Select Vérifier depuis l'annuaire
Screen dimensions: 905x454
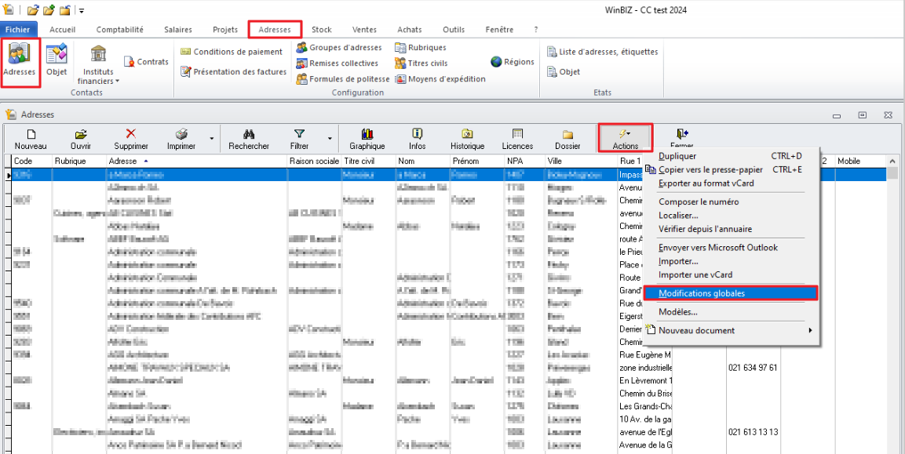pyautogui.click(x=732, y=229)
